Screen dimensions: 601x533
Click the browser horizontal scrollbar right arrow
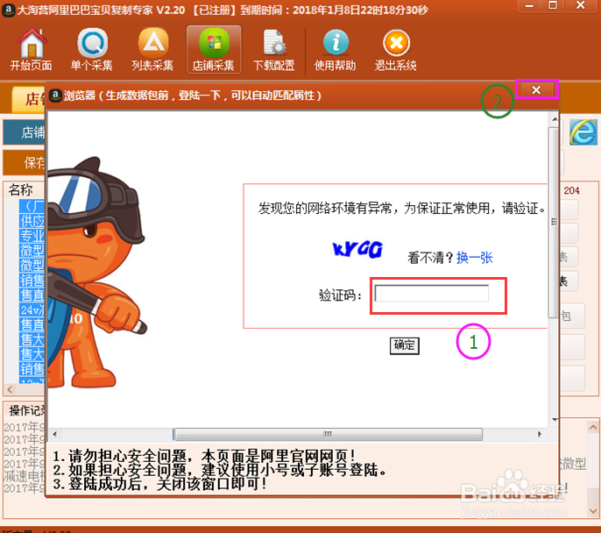coord(540,435)
